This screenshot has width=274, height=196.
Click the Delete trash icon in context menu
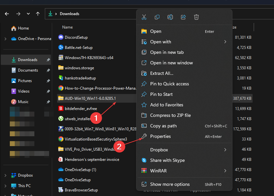(x=196, y=17)
